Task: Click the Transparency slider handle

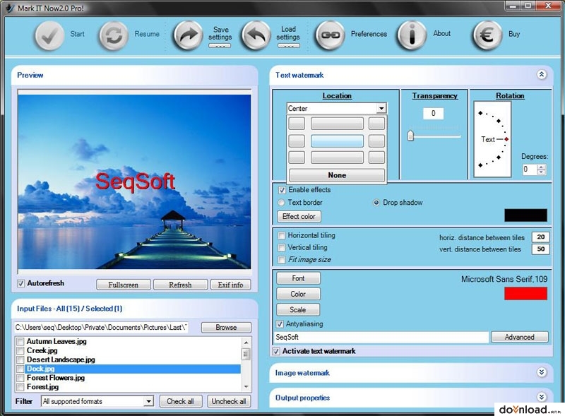Action: click(x=410, y=136)
